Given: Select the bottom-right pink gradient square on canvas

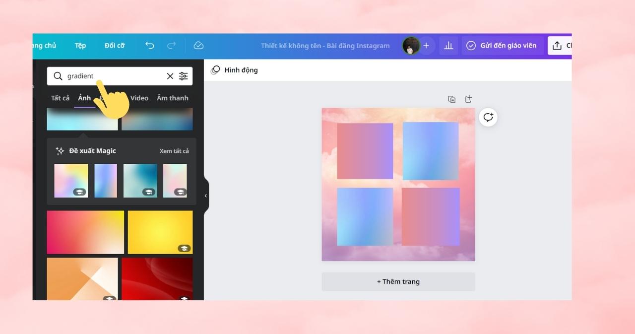Looking at the screenshot, I should tap(431, 217).
